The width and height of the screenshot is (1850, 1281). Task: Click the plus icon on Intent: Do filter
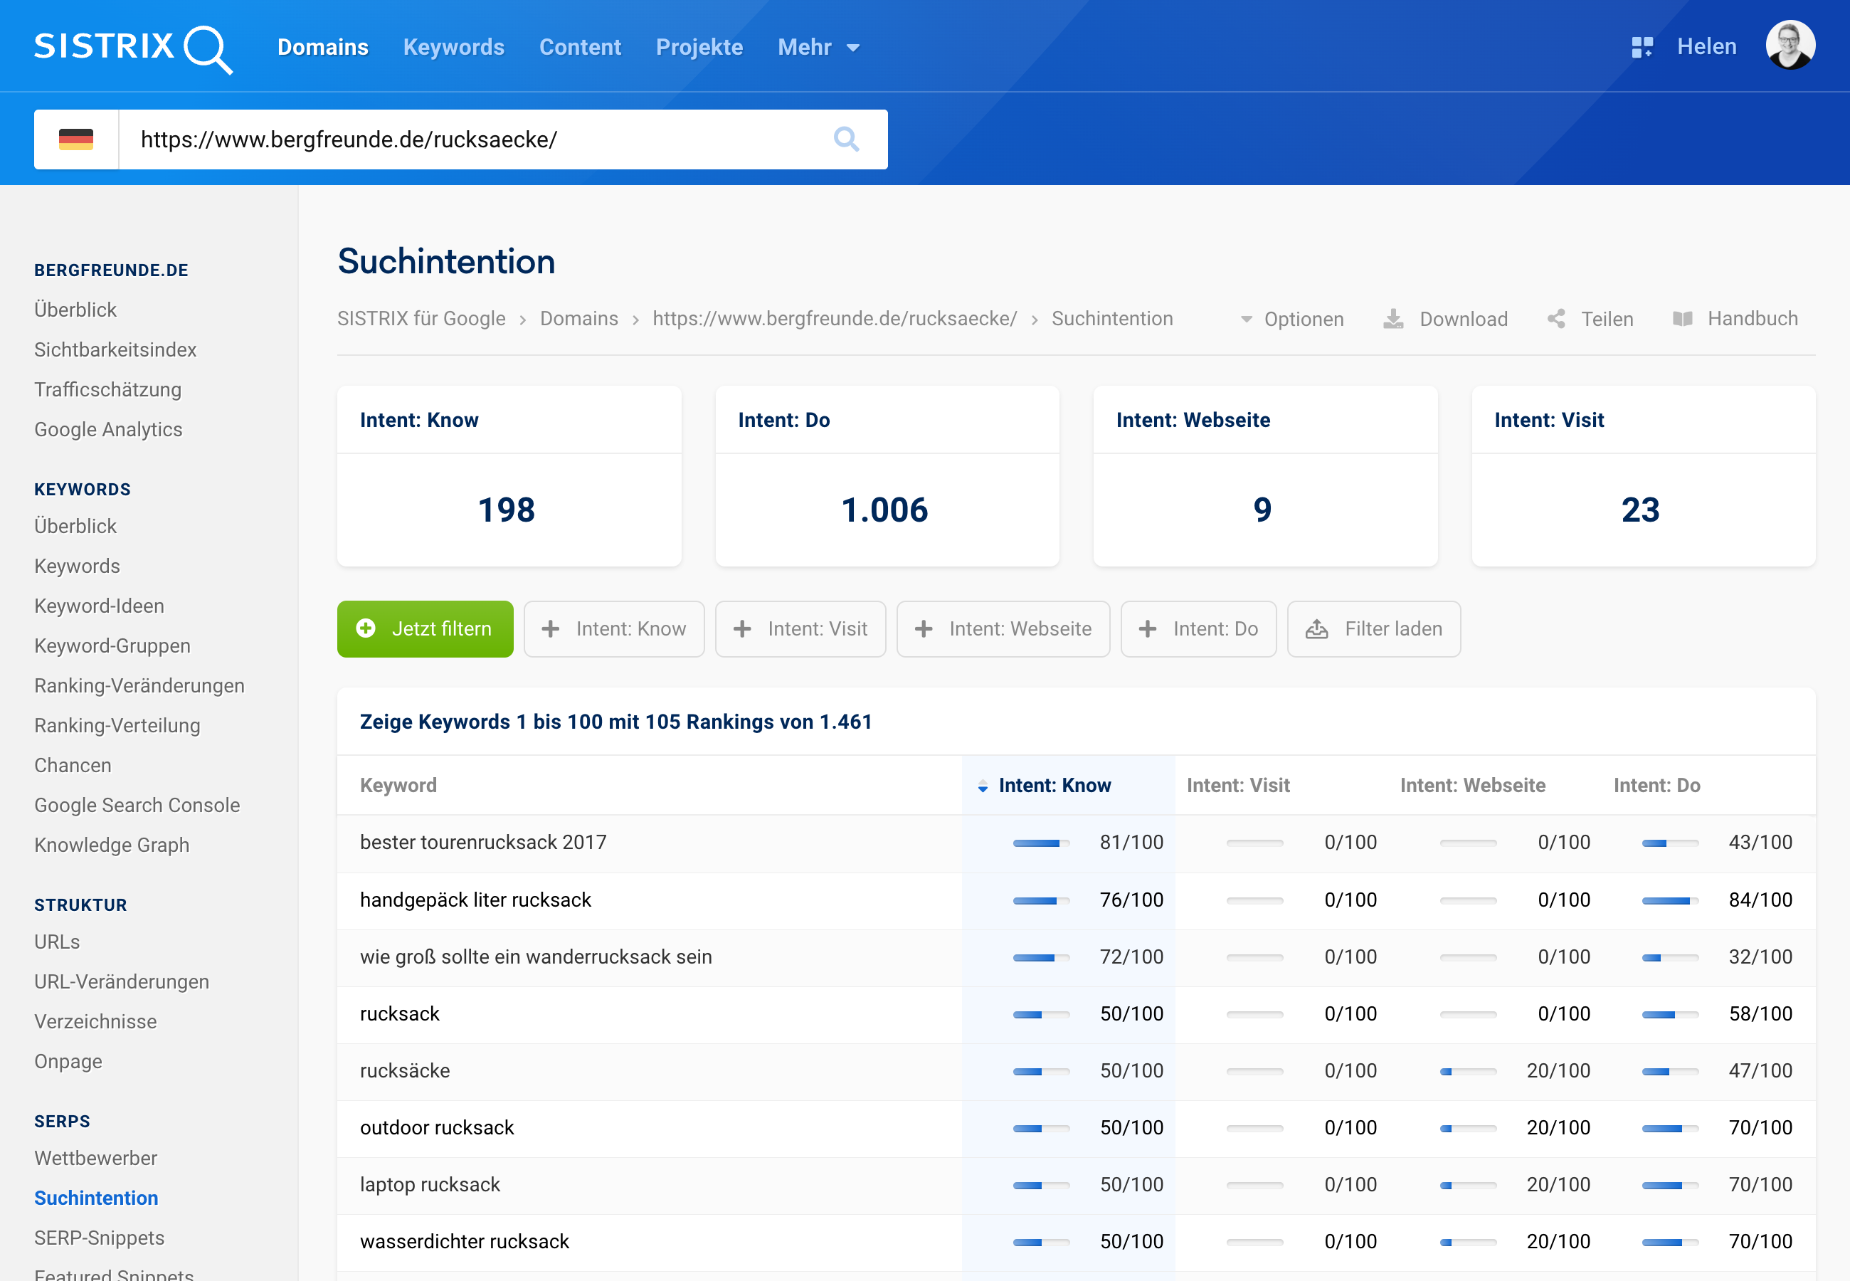pos(1147,629)
